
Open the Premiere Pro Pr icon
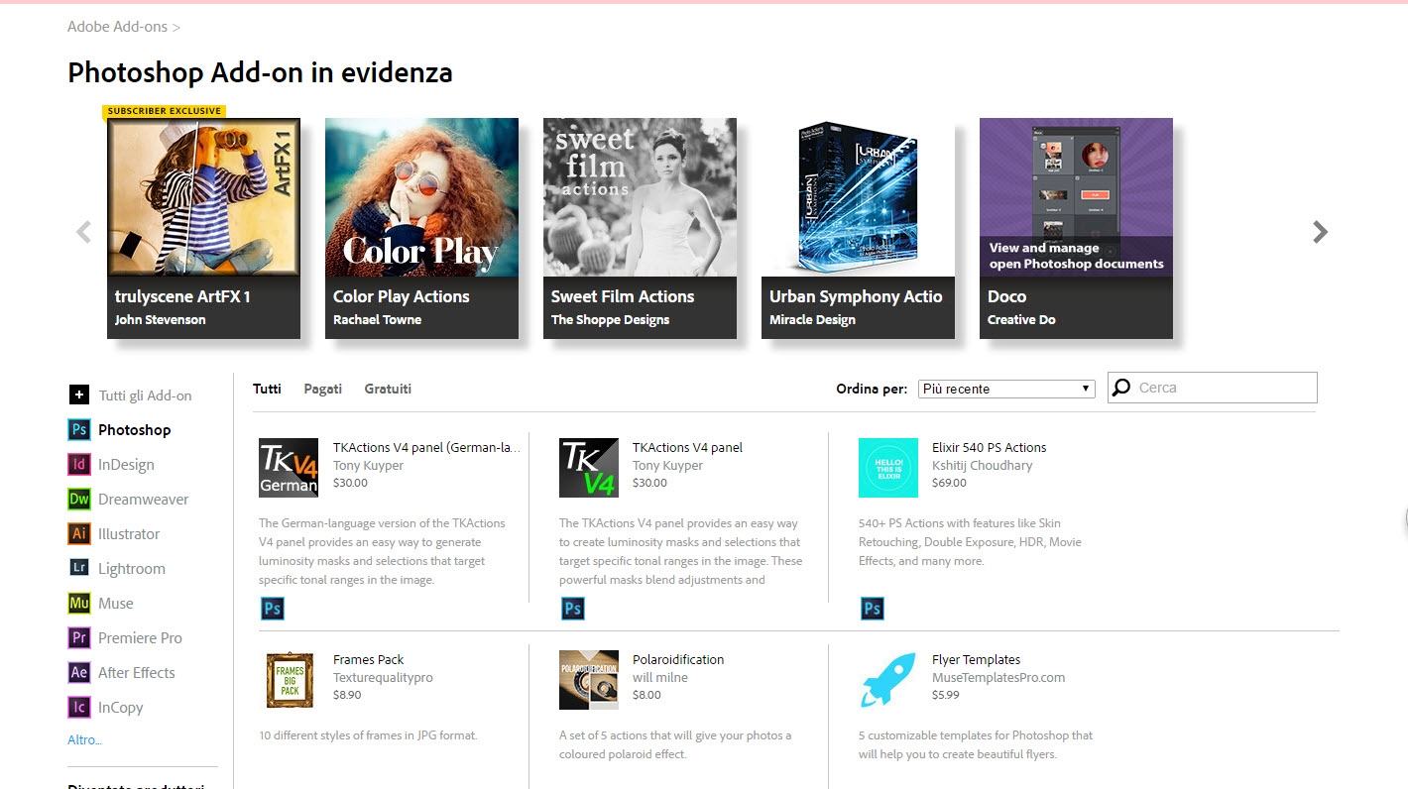click(x=79, y=638)
